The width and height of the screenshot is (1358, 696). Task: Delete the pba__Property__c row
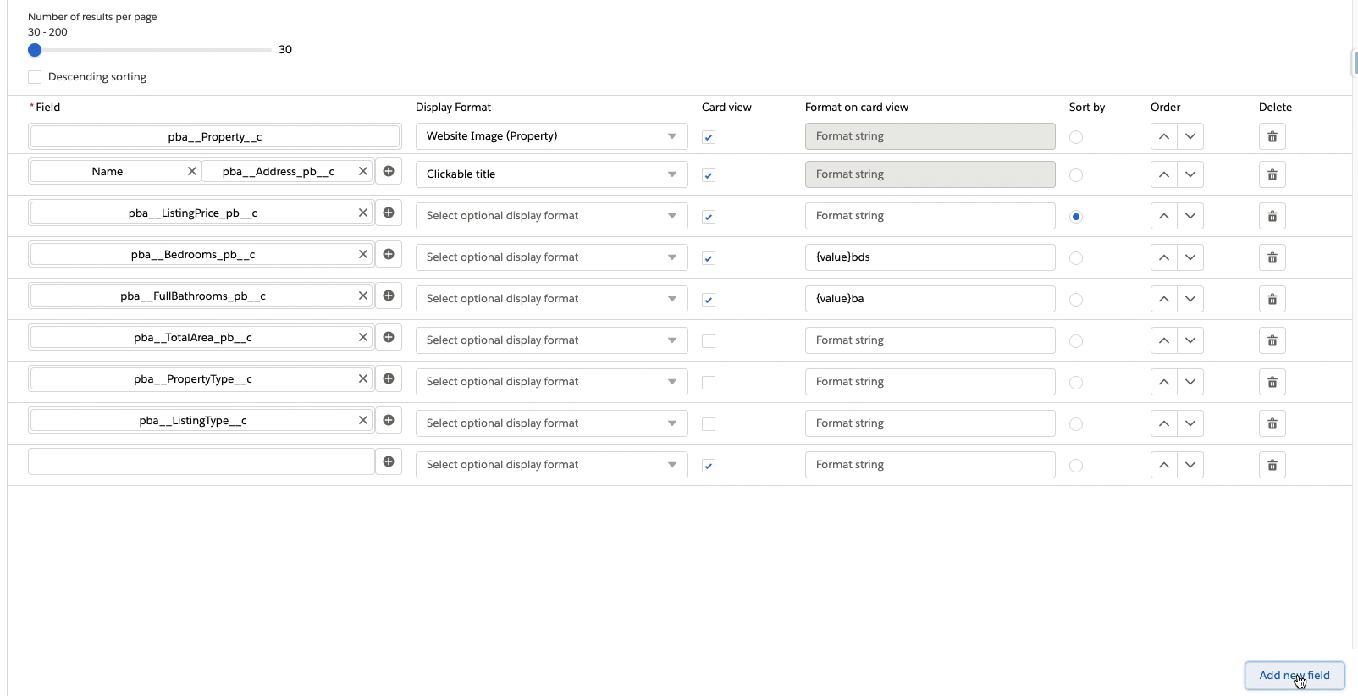point(1272,136)
